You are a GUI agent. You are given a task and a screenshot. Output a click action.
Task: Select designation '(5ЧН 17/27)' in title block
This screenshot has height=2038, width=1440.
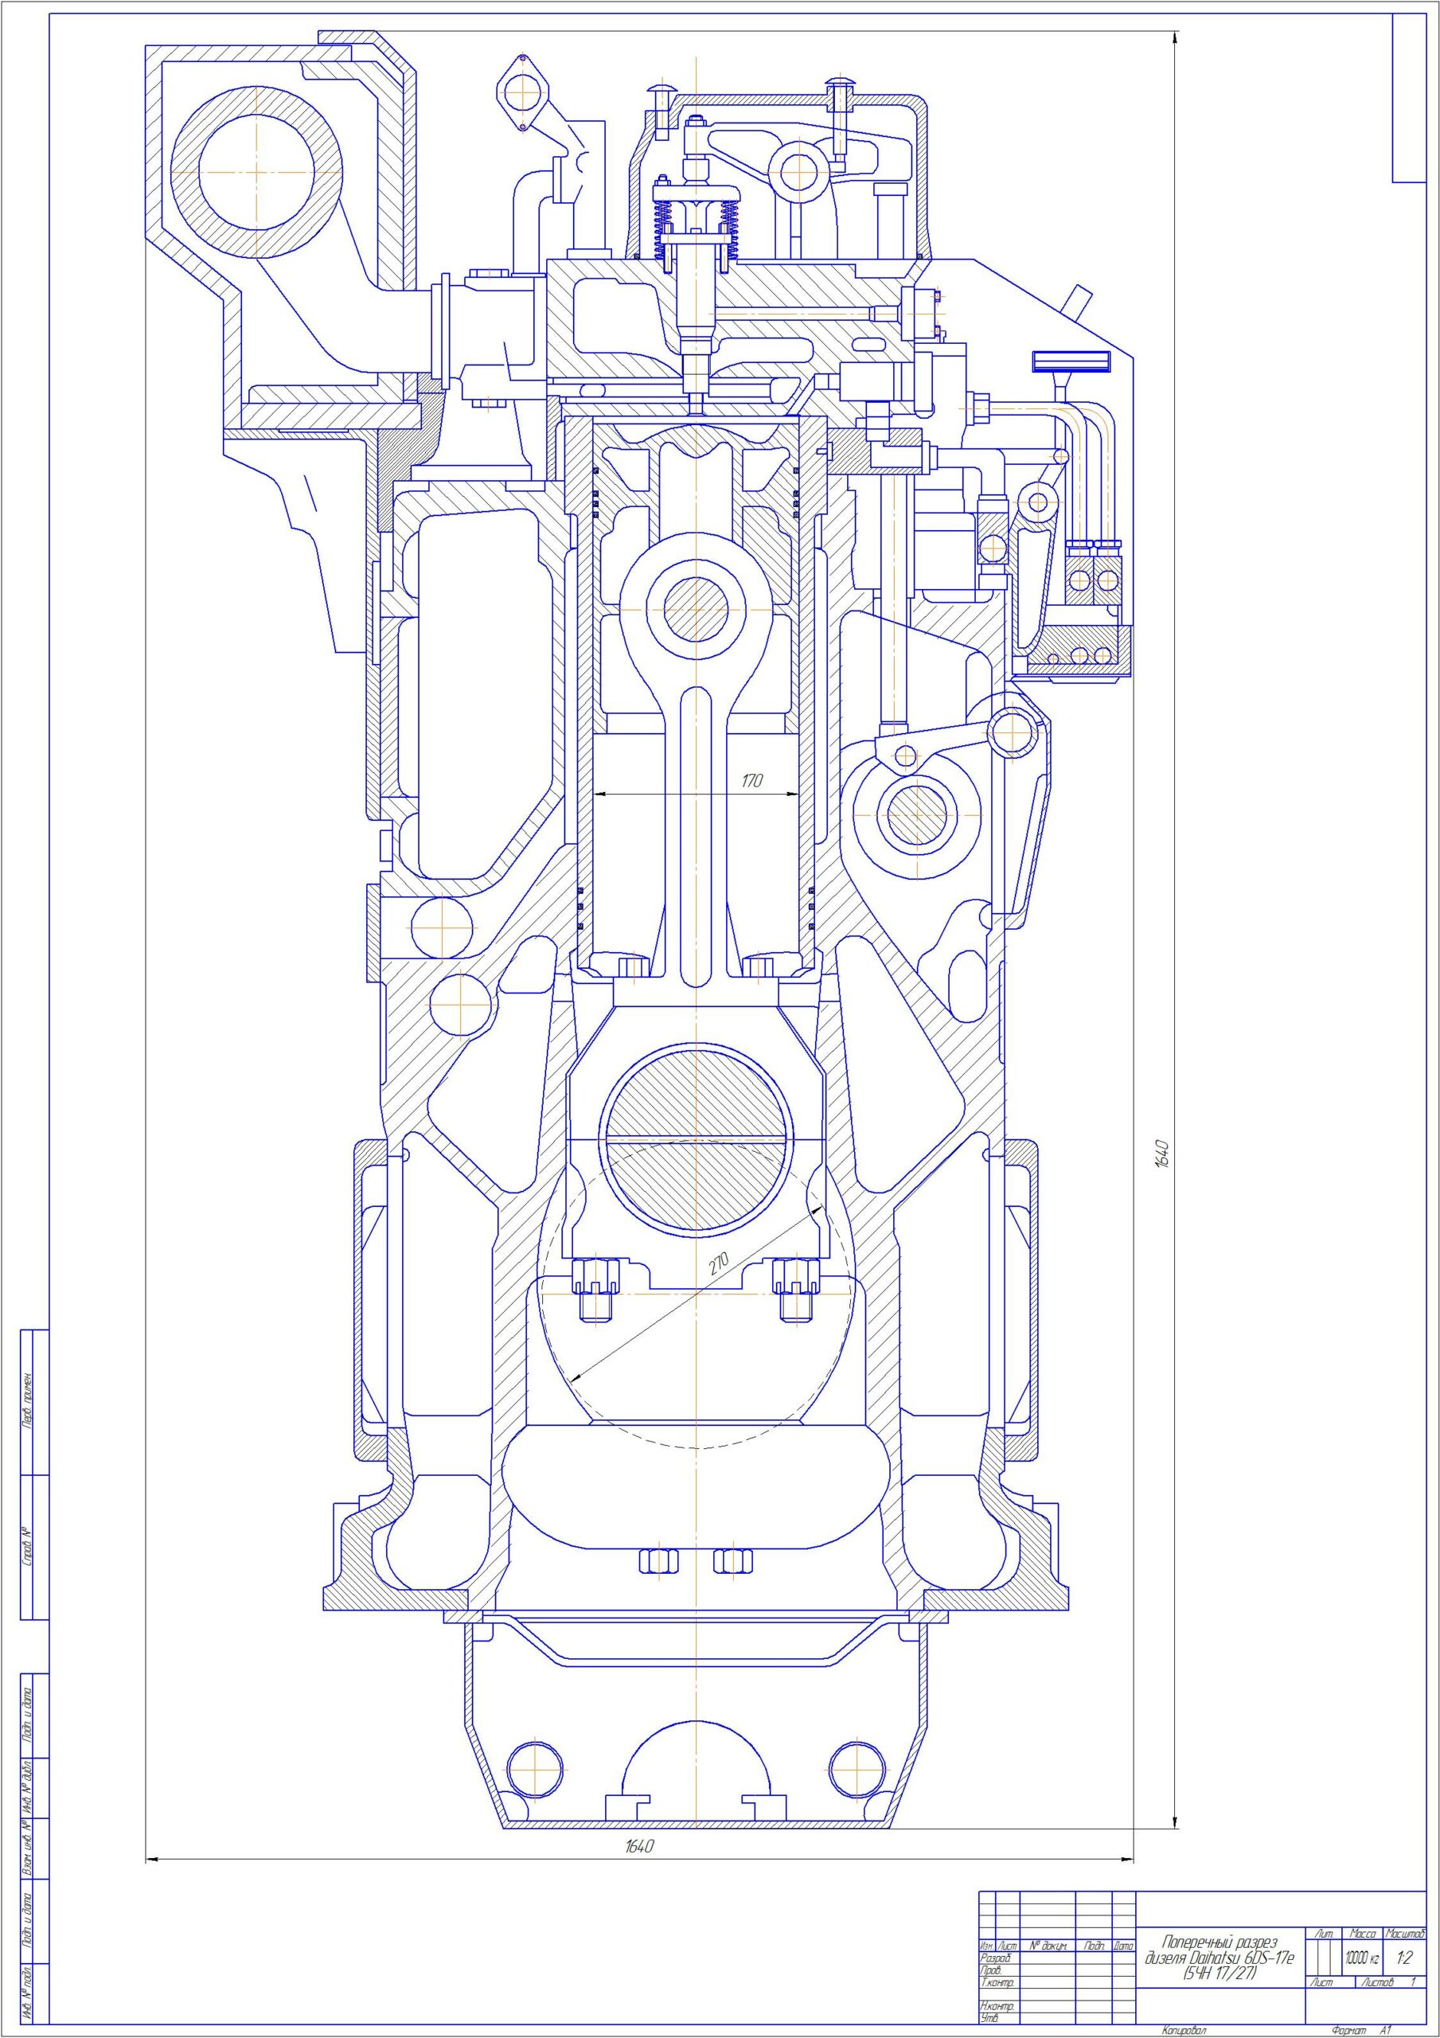pyautogui.click(x=1220, y=1974)
